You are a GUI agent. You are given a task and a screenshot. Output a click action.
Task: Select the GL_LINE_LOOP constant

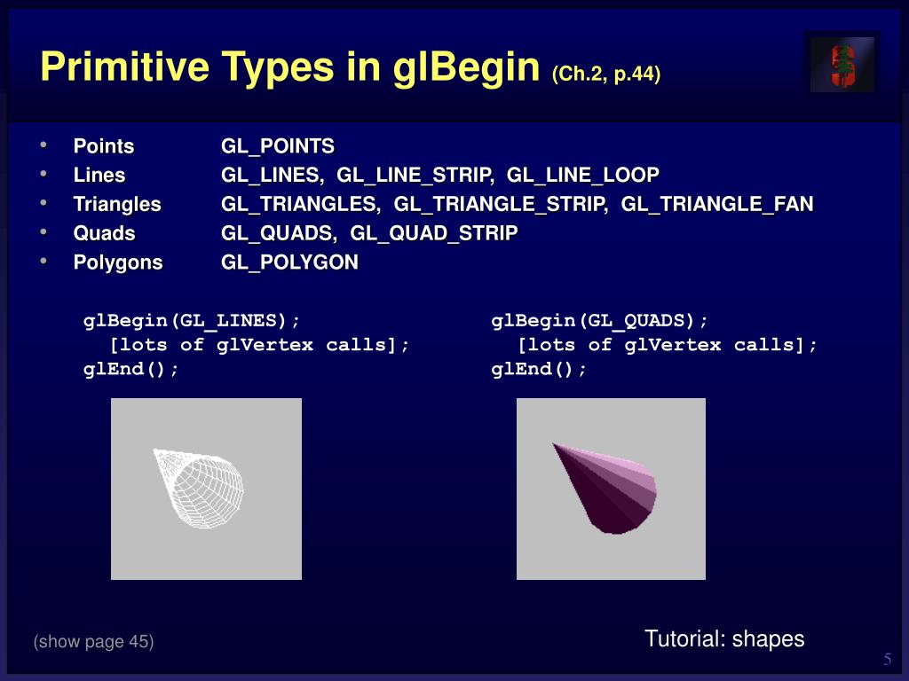pyautogui.click(x=582, y=175)
